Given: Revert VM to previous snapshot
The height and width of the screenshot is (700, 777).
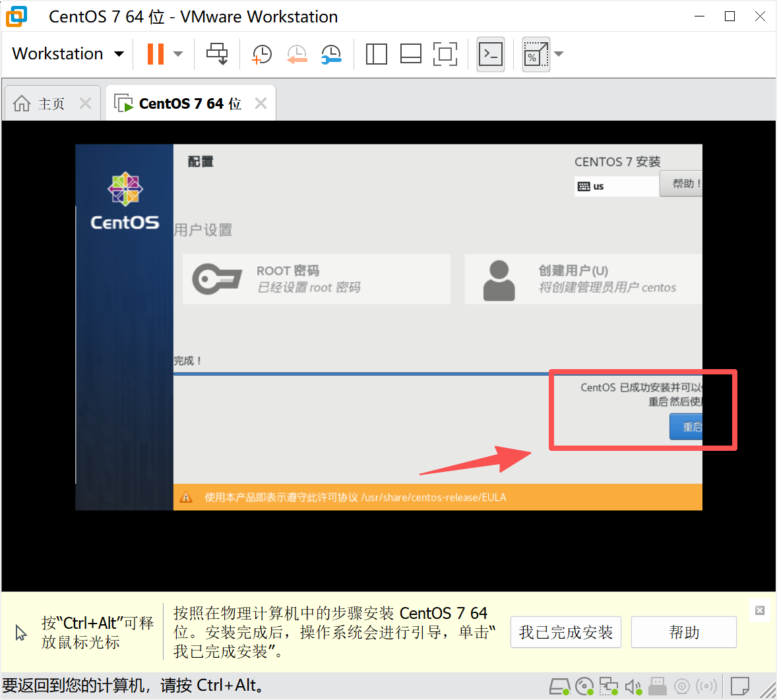Looking at the screenshot, I should 297,54.
